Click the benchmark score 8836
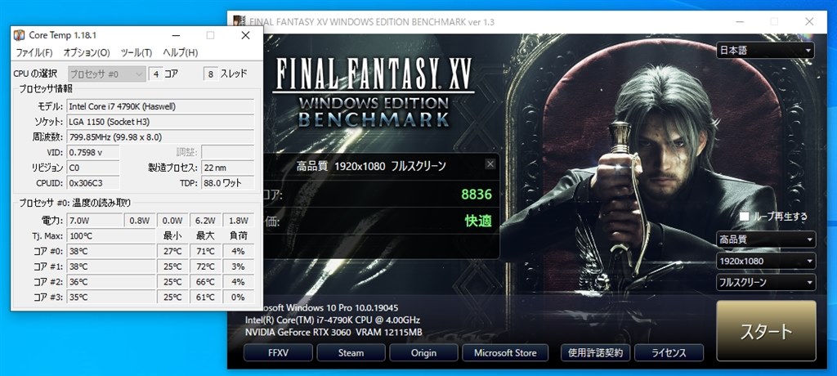Viewport: 837px width, 376px height. [477, 195]
